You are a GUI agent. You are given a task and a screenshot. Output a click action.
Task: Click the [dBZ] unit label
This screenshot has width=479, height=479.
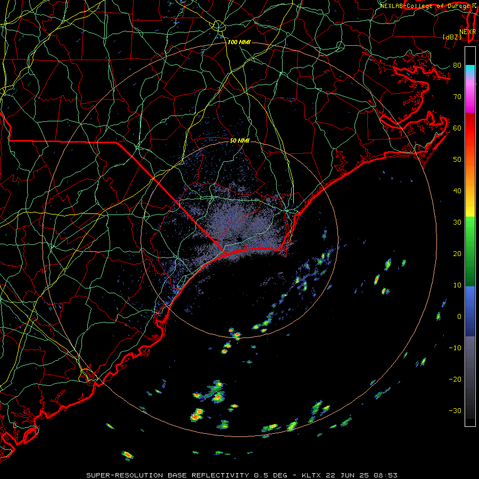(x=452, y=37)
